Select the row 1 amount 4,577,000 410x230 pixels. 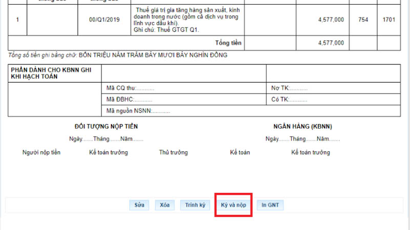(x=331, y=20)
